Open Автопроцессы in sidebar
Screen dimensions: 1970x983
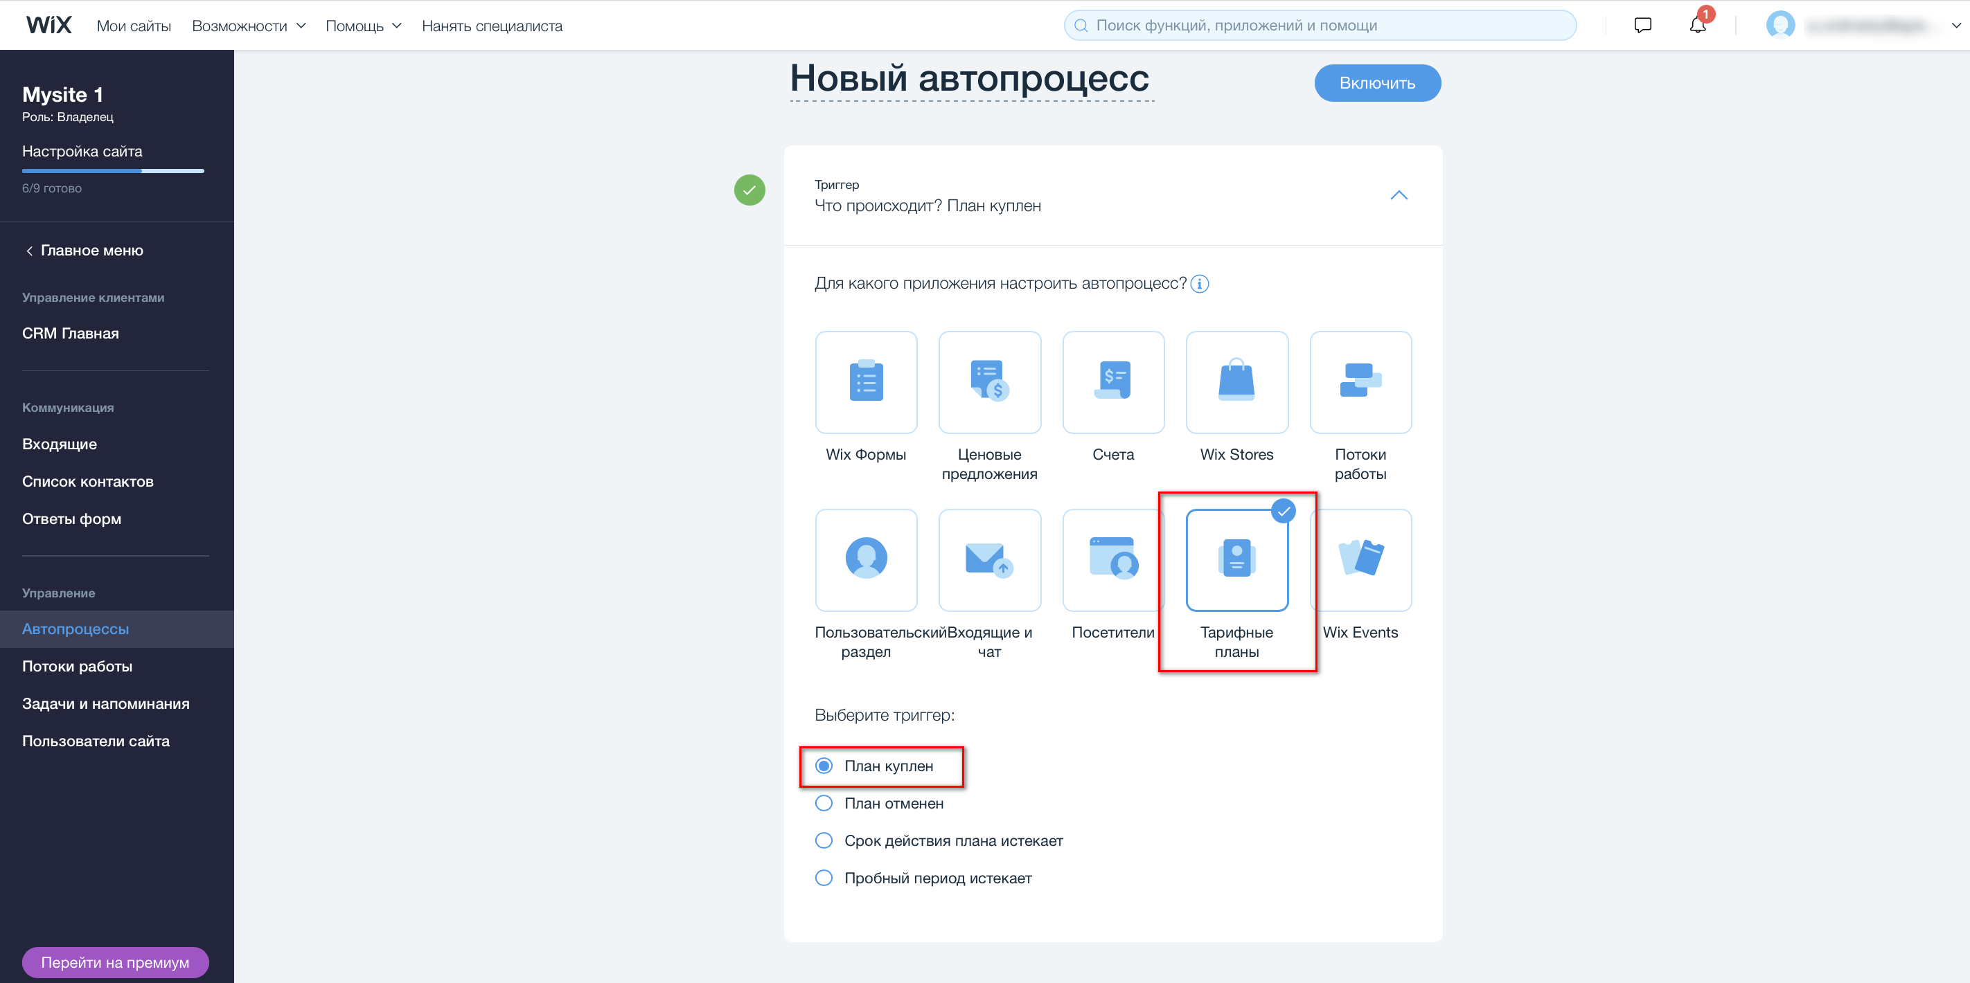[116, 629]
